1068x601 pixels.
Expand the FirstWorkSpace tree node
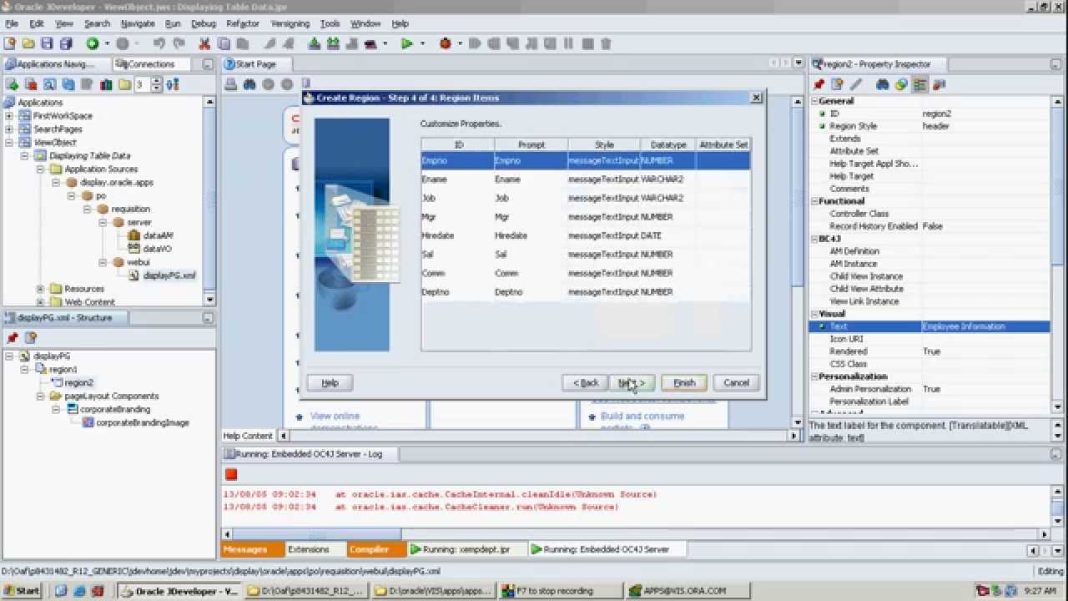tap(9, 116)
